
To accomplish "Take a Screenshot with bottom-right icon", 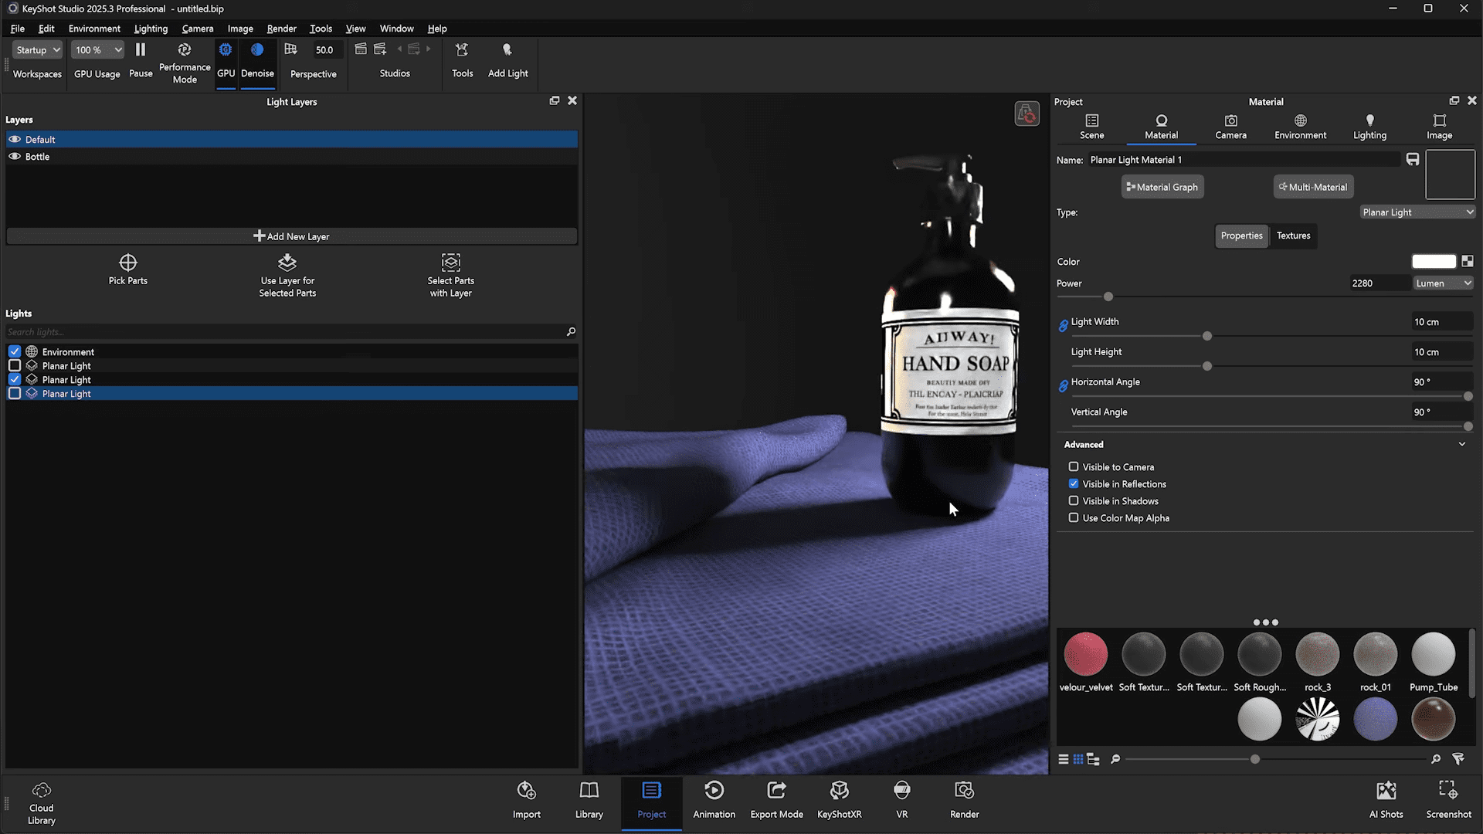I will (1447, 791).
